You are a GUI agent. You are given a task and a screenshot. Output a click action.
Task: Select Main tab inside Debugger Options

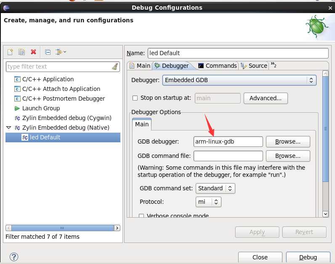click(x=142, y=124)
